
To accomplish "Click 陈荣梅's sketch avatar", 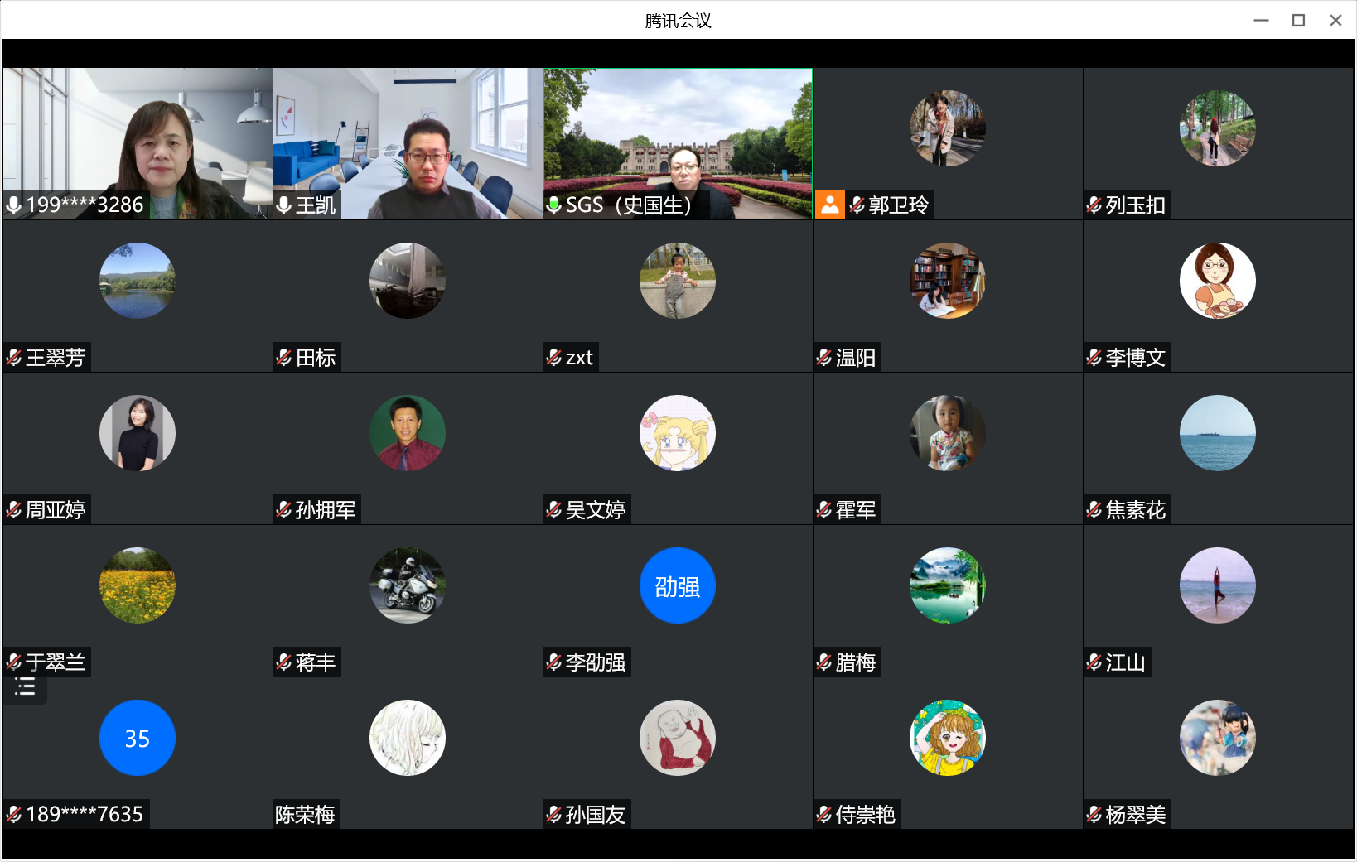I will (x=408, y=738).
